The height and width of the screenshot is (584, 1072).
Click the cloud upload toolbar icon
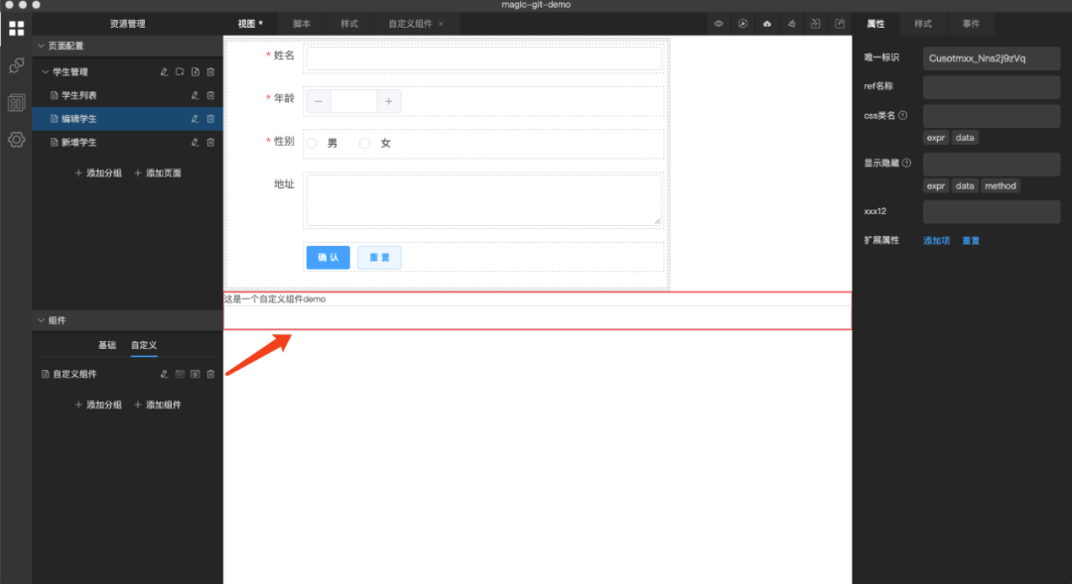click(x=767, y=24)
